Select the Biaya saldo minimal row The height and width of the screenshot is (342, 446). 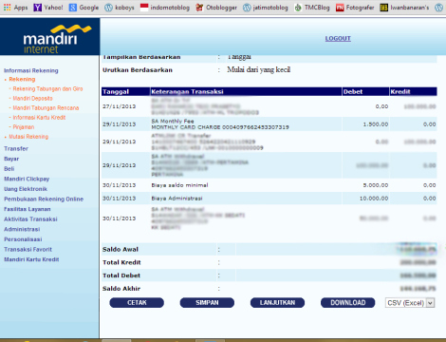click(269, 185)
